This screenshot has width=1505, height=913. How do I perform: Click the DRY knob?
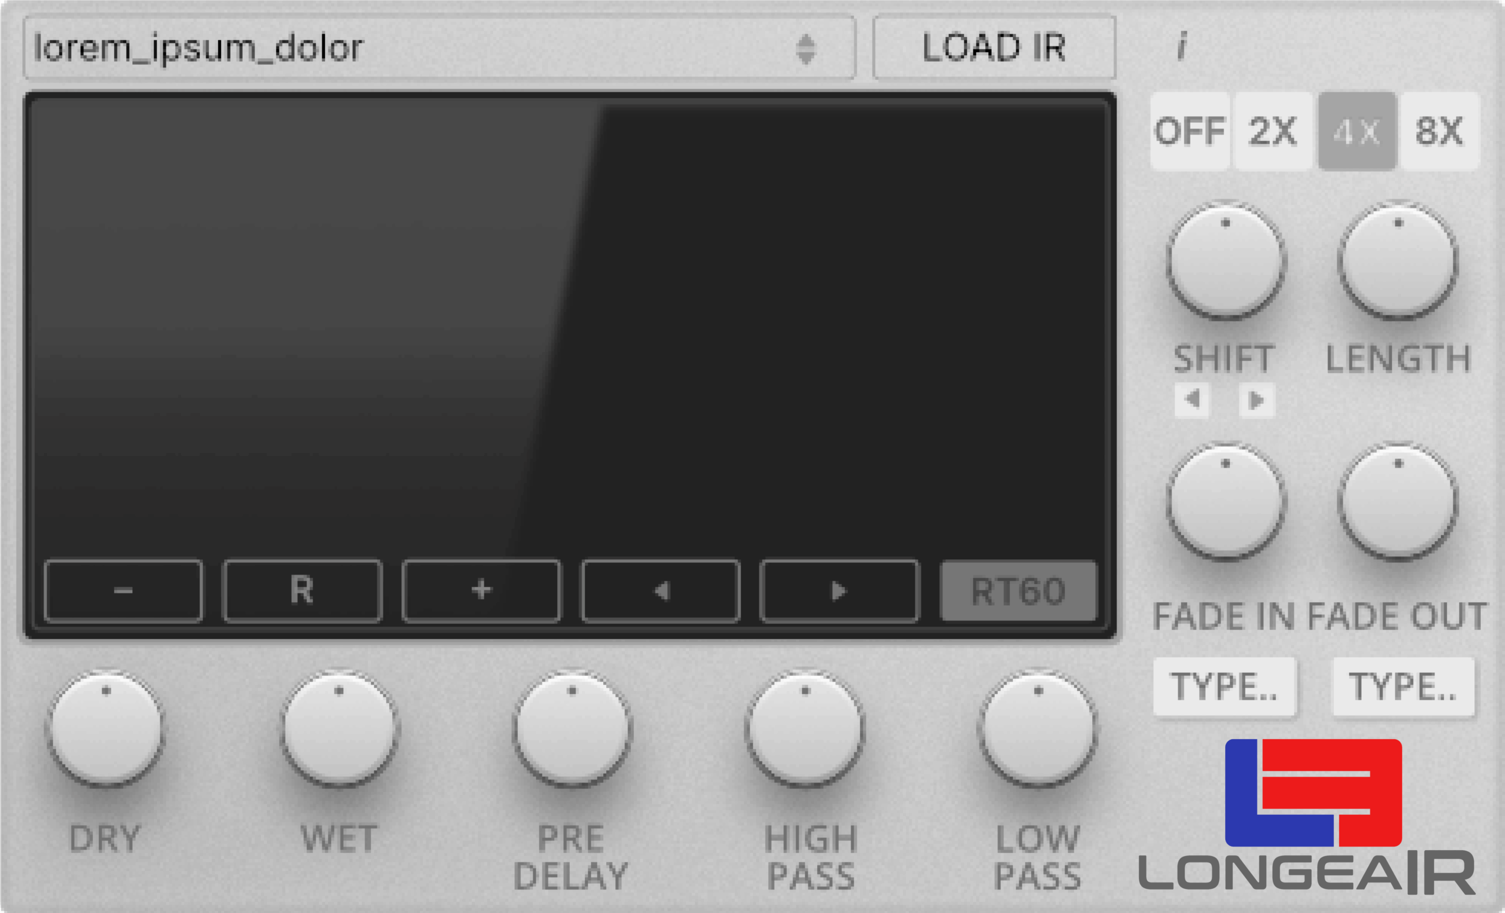point(106,729)
